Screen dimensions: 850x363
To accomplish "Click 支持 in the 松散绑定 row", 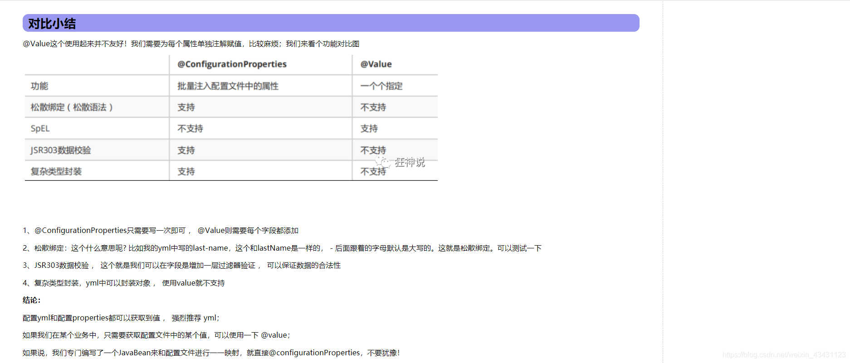I will [x=186, y=107].
